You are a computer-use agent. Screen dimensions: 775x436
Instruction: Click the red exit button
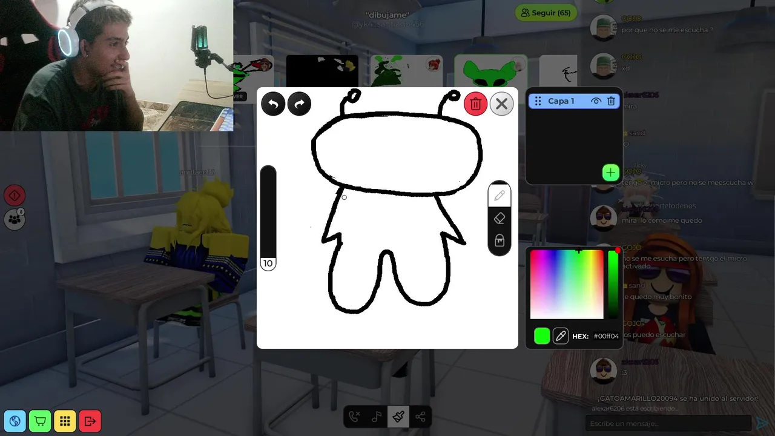pos(90,421)
